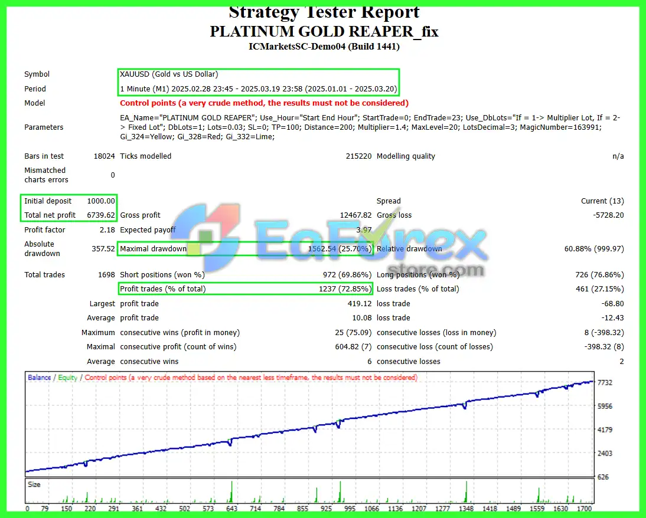Click the "Size" label in the lower chart
Image resolution: width=646 pixels, height=518 pixels.
(34, 484)
